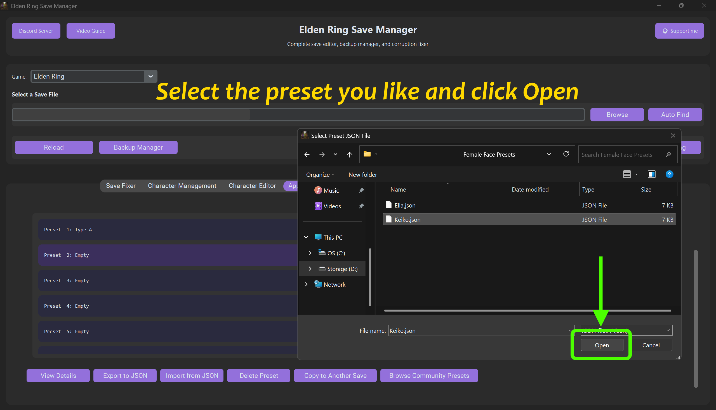Image resolution: width=716 pixels, height=410 pixels.
Task: Unpin Music from quick access
Action: coord(361,190)
